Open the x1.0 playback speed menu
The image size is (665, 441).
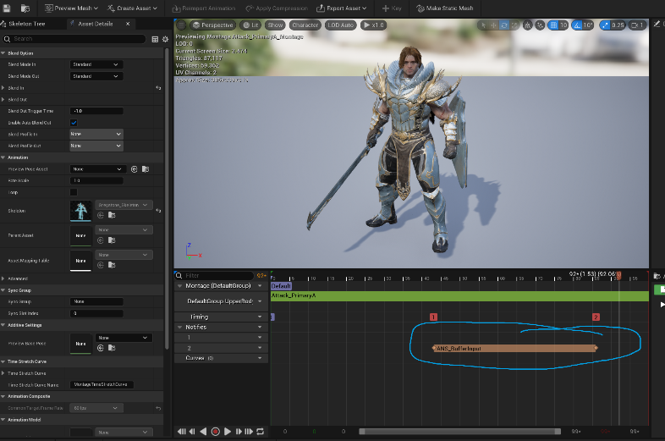tap(374, 25)
